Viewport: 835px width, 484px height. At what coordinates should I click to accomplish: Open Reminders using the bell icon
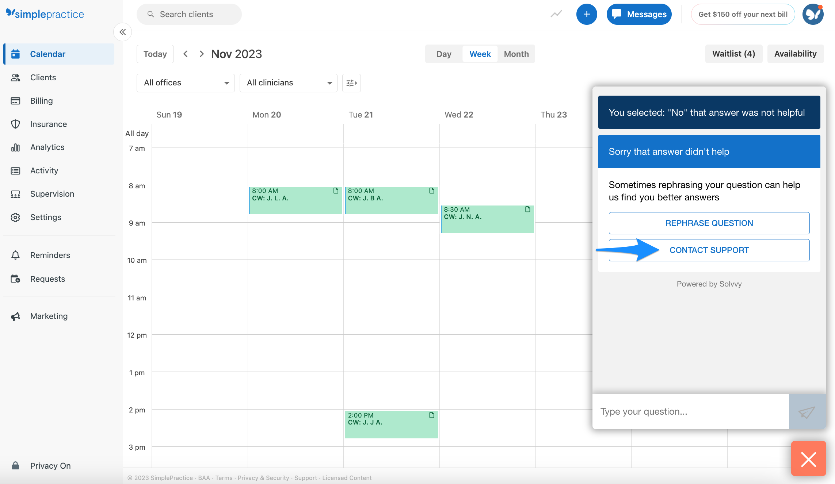[x=16, y=255]
